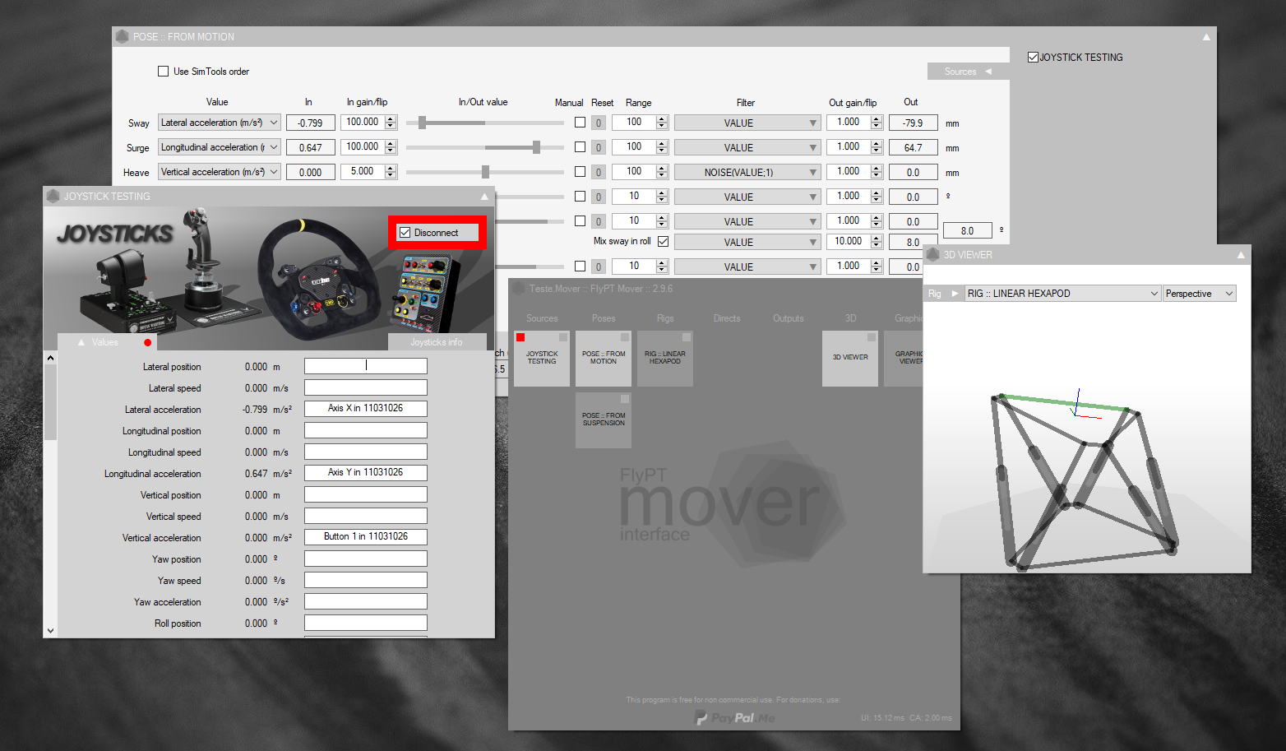Click the Rig button in 3D Viewer
1286x751 pixels.
click(942, 294)
